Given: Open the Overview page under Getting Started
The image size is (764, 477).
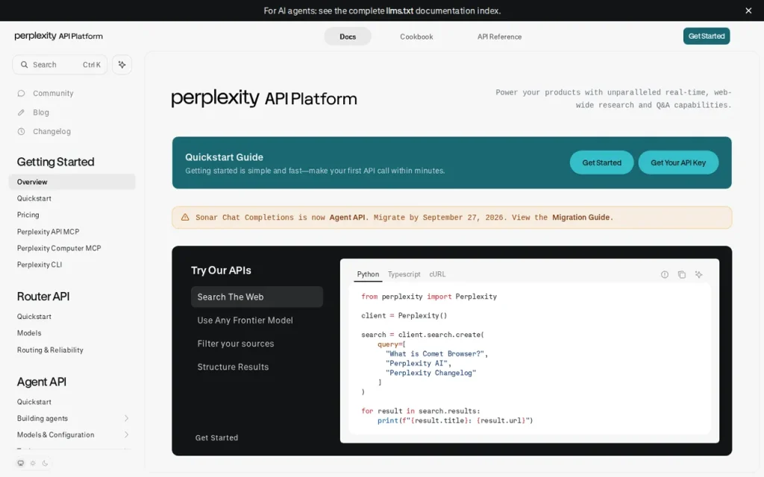Looking at the screenshot, I should 72,182.
